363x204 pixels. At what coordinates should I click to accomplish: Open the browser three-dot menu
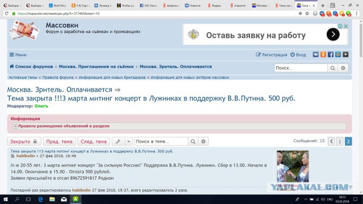[357, 14]
